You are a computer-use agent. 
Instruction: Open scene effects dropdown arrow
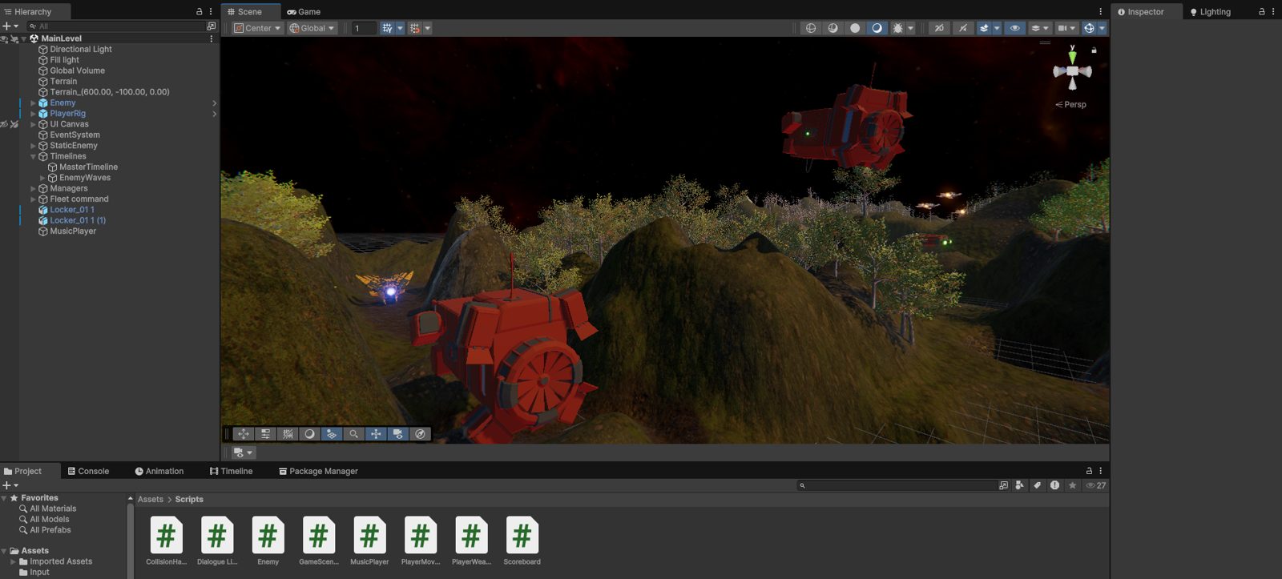997,28
